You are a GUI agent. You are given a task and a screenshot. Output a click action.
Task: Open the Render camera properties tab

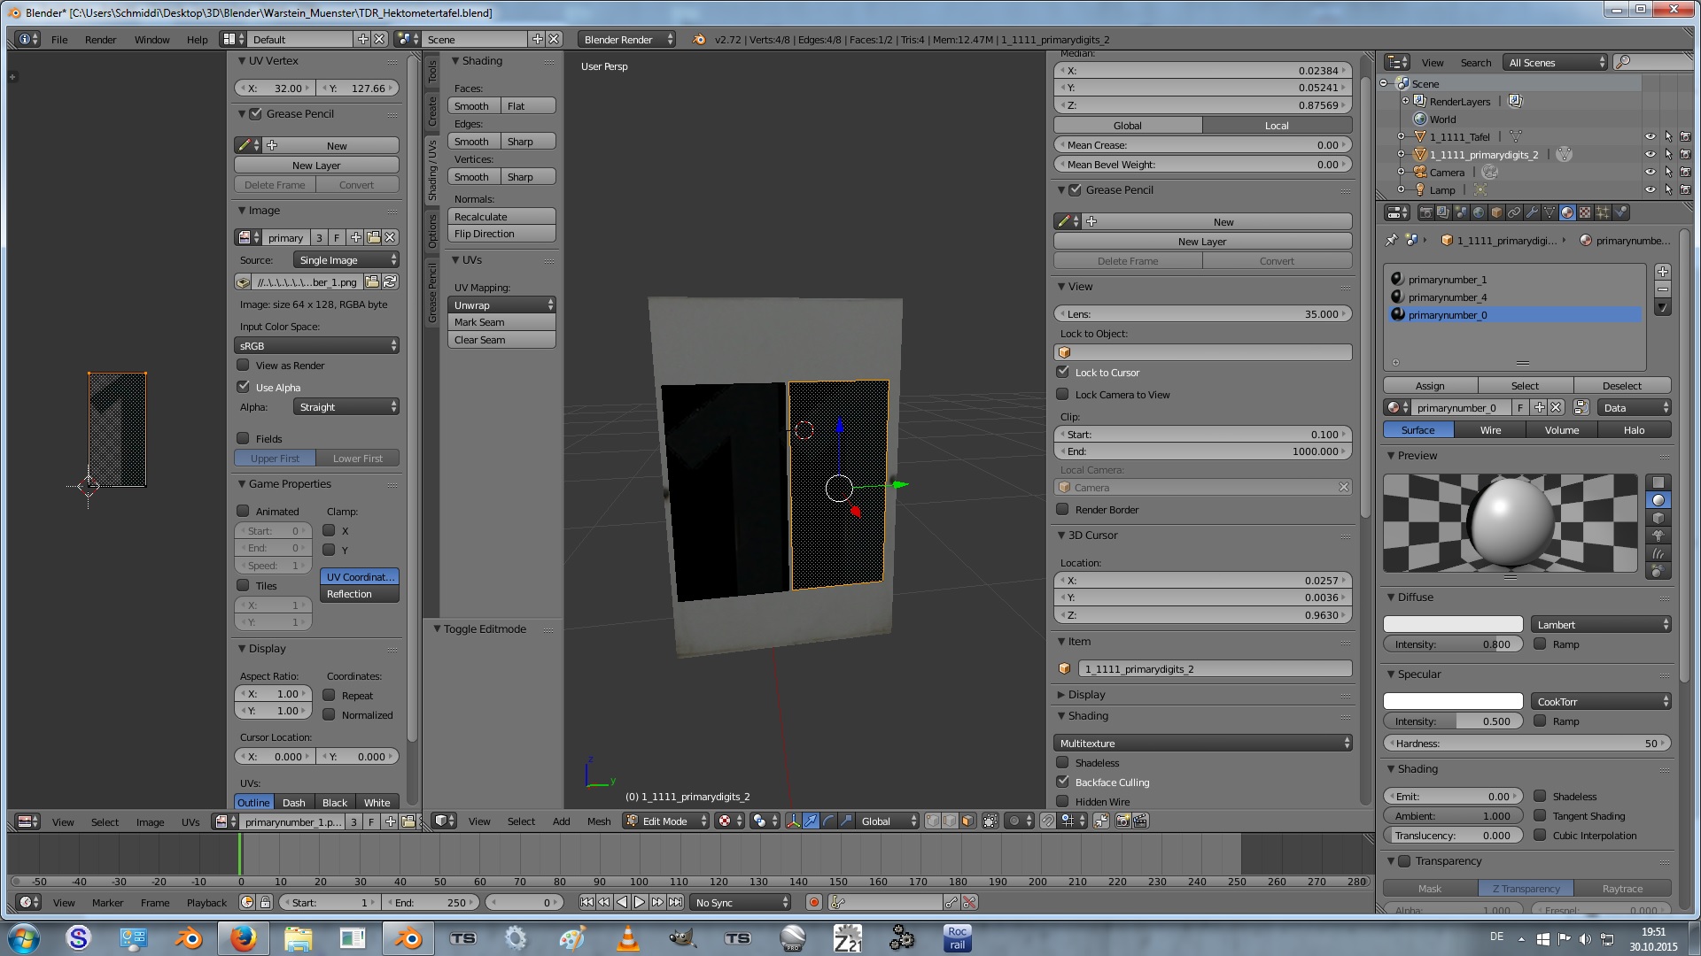click(x=1425, y=212)
